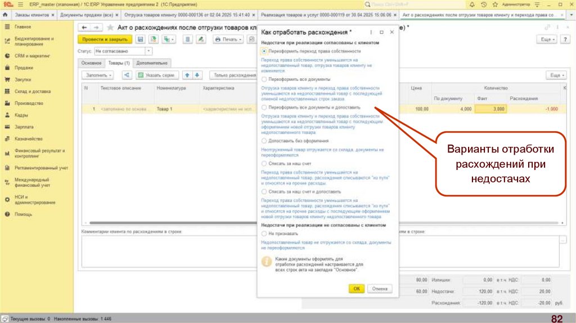Open Склад и доставка section in sidebar

click(x=33, y=91)
